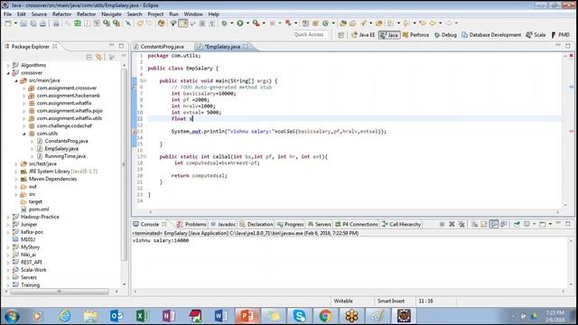The height and width of the screenshot is (325, 578).
Task: Expand Maven Dependencies node
Action: 16,179
